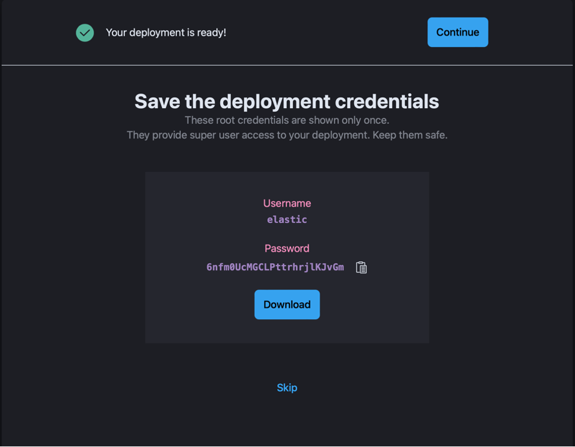Download the deployment credentials
Screen dimensions: 575x447
[x=287, y=305]
